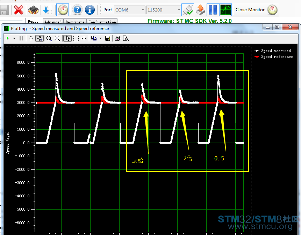
Task: Select the arrow pointer tool
Action: click(67, 38)
